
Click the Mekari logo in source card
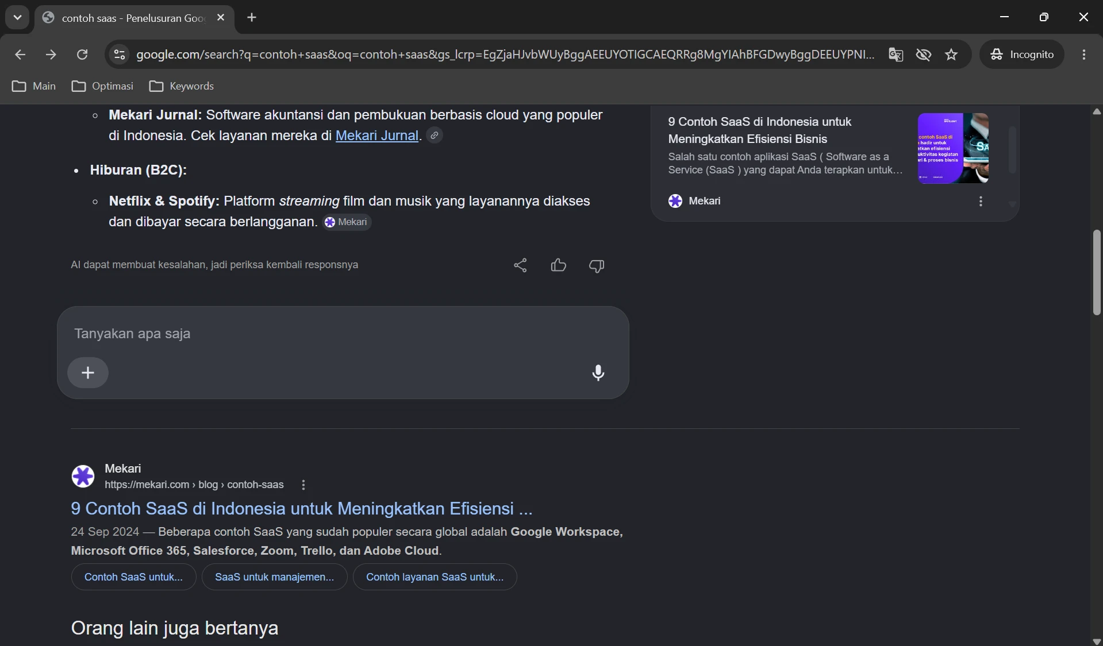(x=675, y=201)
